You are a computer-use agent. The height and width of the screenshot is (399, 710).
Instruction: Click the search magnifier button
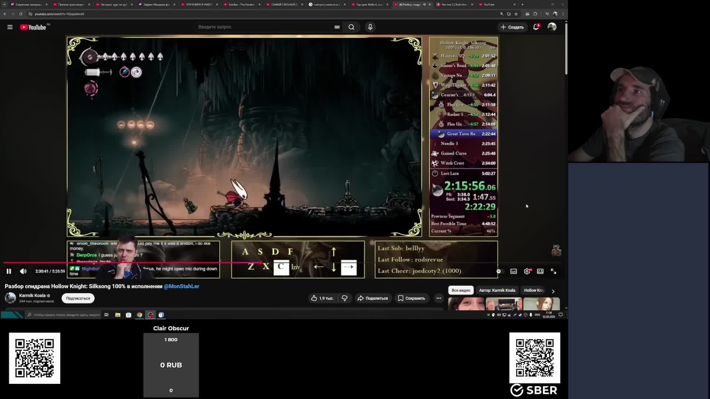351,27
